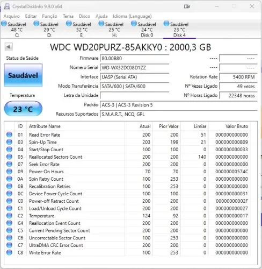Select the C: drive at 48 °C
Screen dimensions: 262x269
17,30
